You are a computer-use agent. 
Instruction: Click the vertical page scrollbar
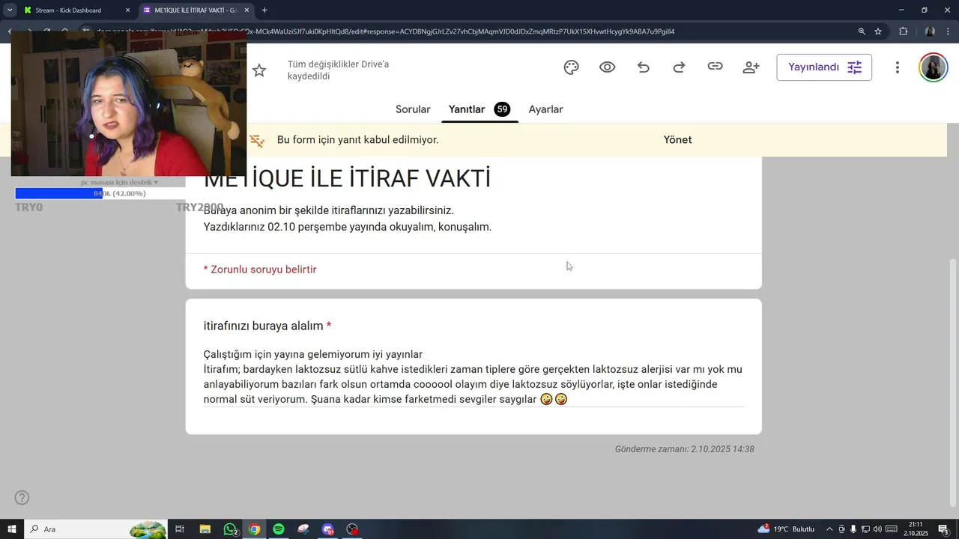pyautogui.click(x=953, y=383)
